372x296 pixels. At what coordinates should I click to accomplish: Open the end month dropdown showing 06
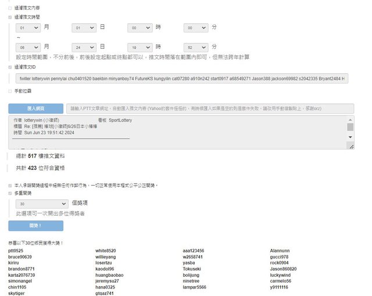click(28, 47)
